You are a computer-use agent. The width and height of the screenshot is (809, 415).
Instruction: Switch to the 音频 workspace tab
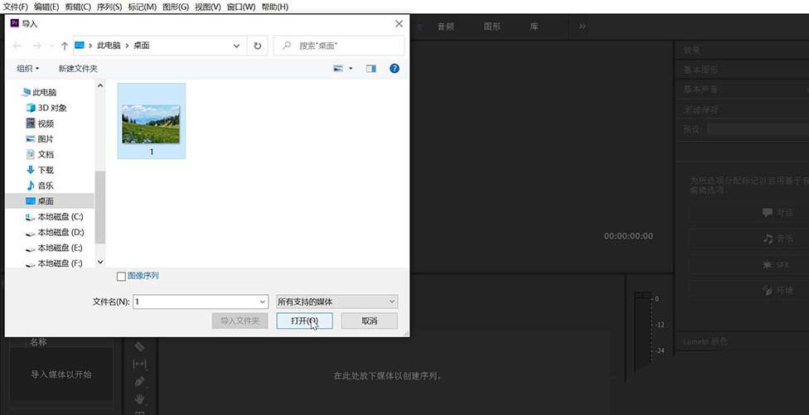pos(446,27)
